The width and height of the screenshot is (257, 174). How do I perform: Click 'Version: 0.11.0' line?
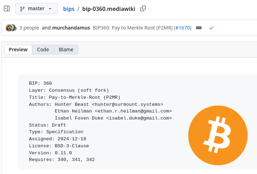pyautogui.click(x=50, y=153)
